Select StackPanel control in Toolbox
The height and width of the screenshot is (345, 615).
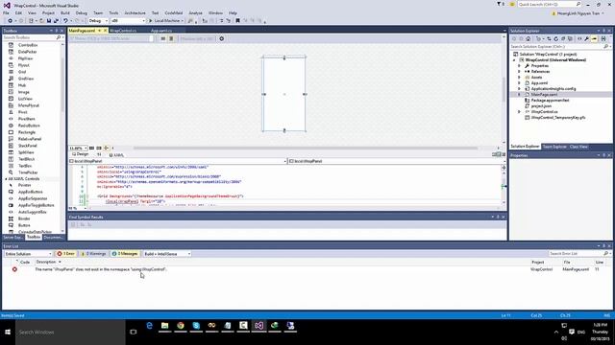pos(28,146)
